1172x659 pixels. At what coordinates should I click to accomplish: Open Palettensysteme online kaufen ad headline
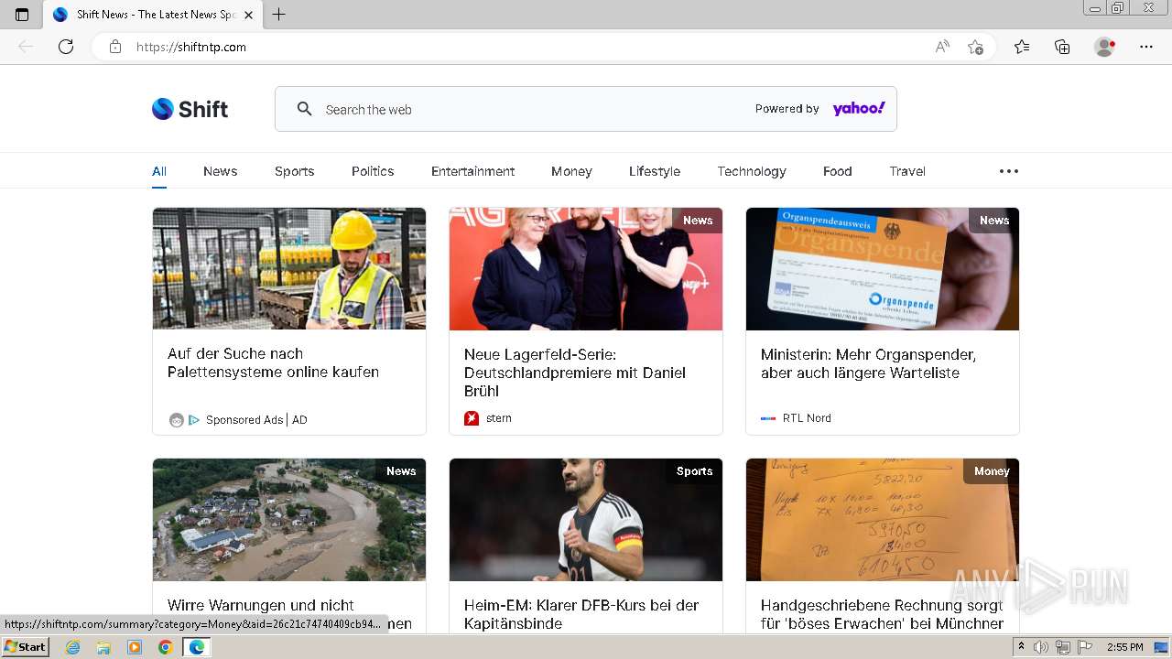[x=273, y=362]
